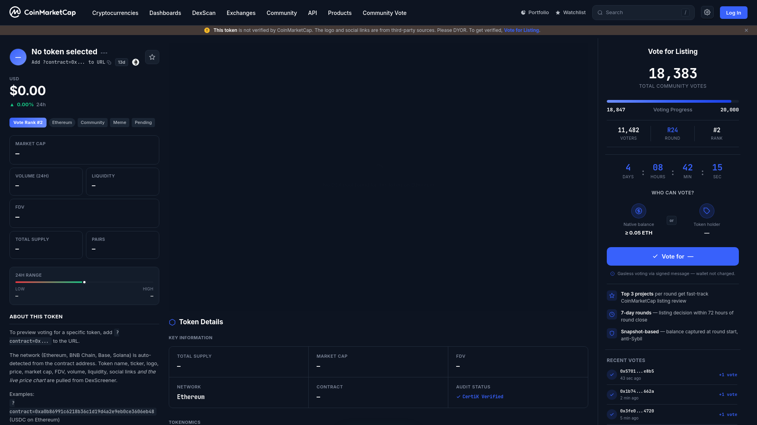
Task: Add token to watchlist with star button
Action: [x=152, y=57]
